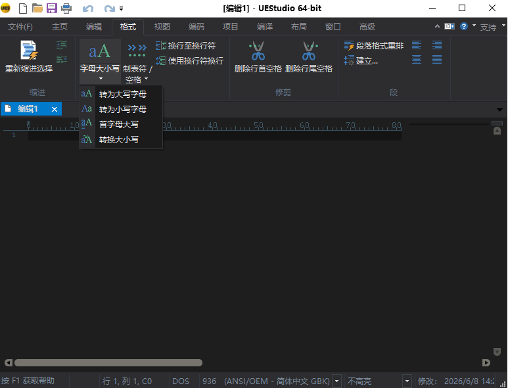Click 换行至换行符
The width and height of the screenshot is (508, 388).
click(x=185, y=46)
